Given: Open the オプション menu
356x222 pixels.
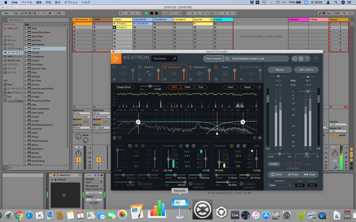Looking at the screenshot, I should pyautogui.click(x=71, y=2).
